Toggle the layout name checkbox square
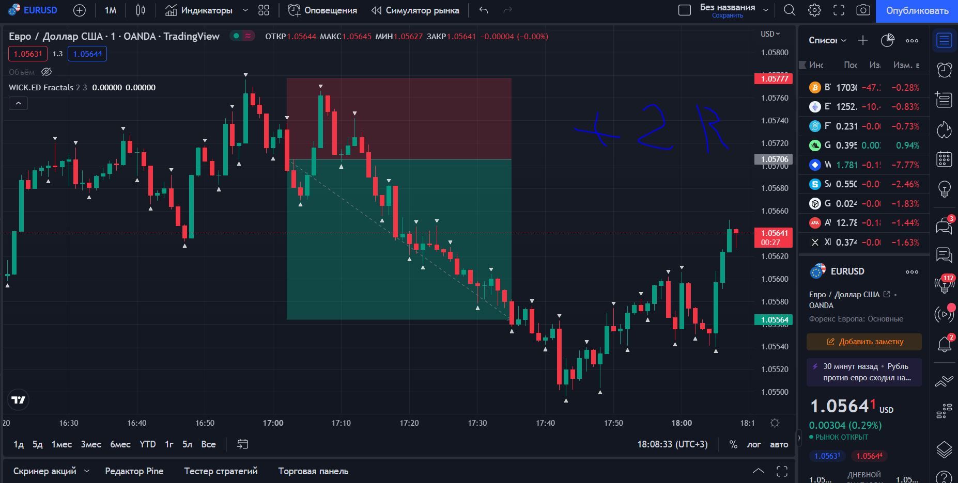 click(x=684, y=10)
